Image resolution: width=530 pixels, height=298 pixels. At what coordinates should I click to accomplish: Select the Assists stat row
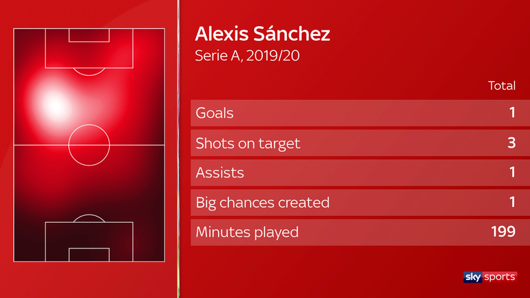(360, 172)
